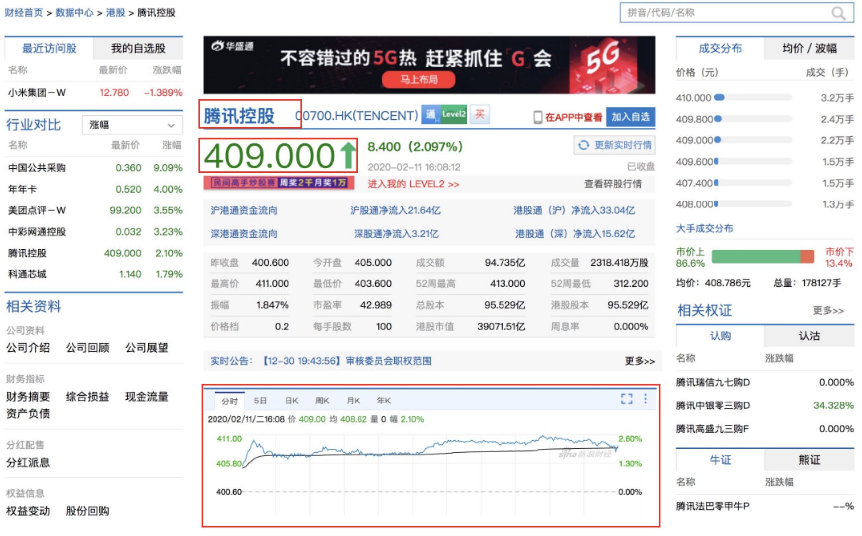Click 年年卡 in industry list
The height and width of the screenshot is (536, 862).
[22, 189]
